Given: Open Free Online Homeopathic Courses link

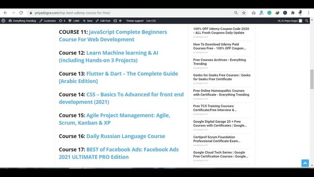Looking at the screenshot, I should point(221,92).
